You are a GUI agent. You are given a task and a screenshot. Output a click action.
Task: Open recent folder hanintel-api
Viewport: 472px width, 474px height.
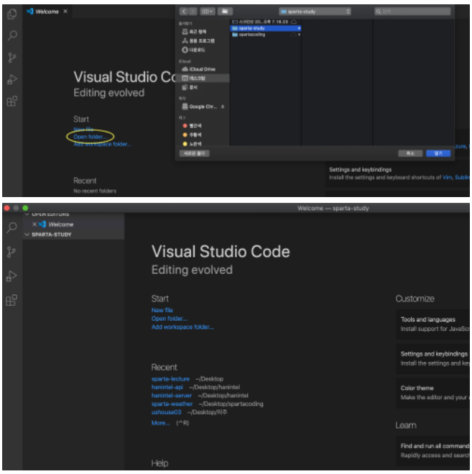(167, 387)
